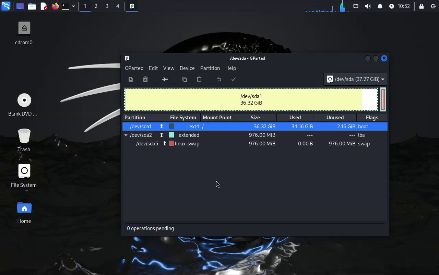The height and width of the screenshot is (275, 439).
Task: Click the Paste partition clipboard icon
Action: pyautogui.click(x=199, y=79)
